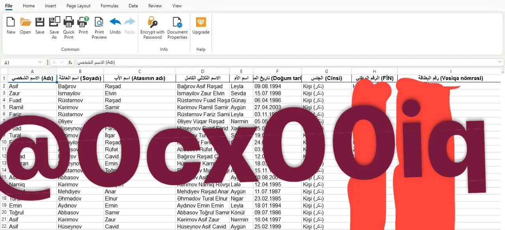This screenshot has height=230, width=505.
Task: Select Encrypt with Password
Action: pos(152,28)
